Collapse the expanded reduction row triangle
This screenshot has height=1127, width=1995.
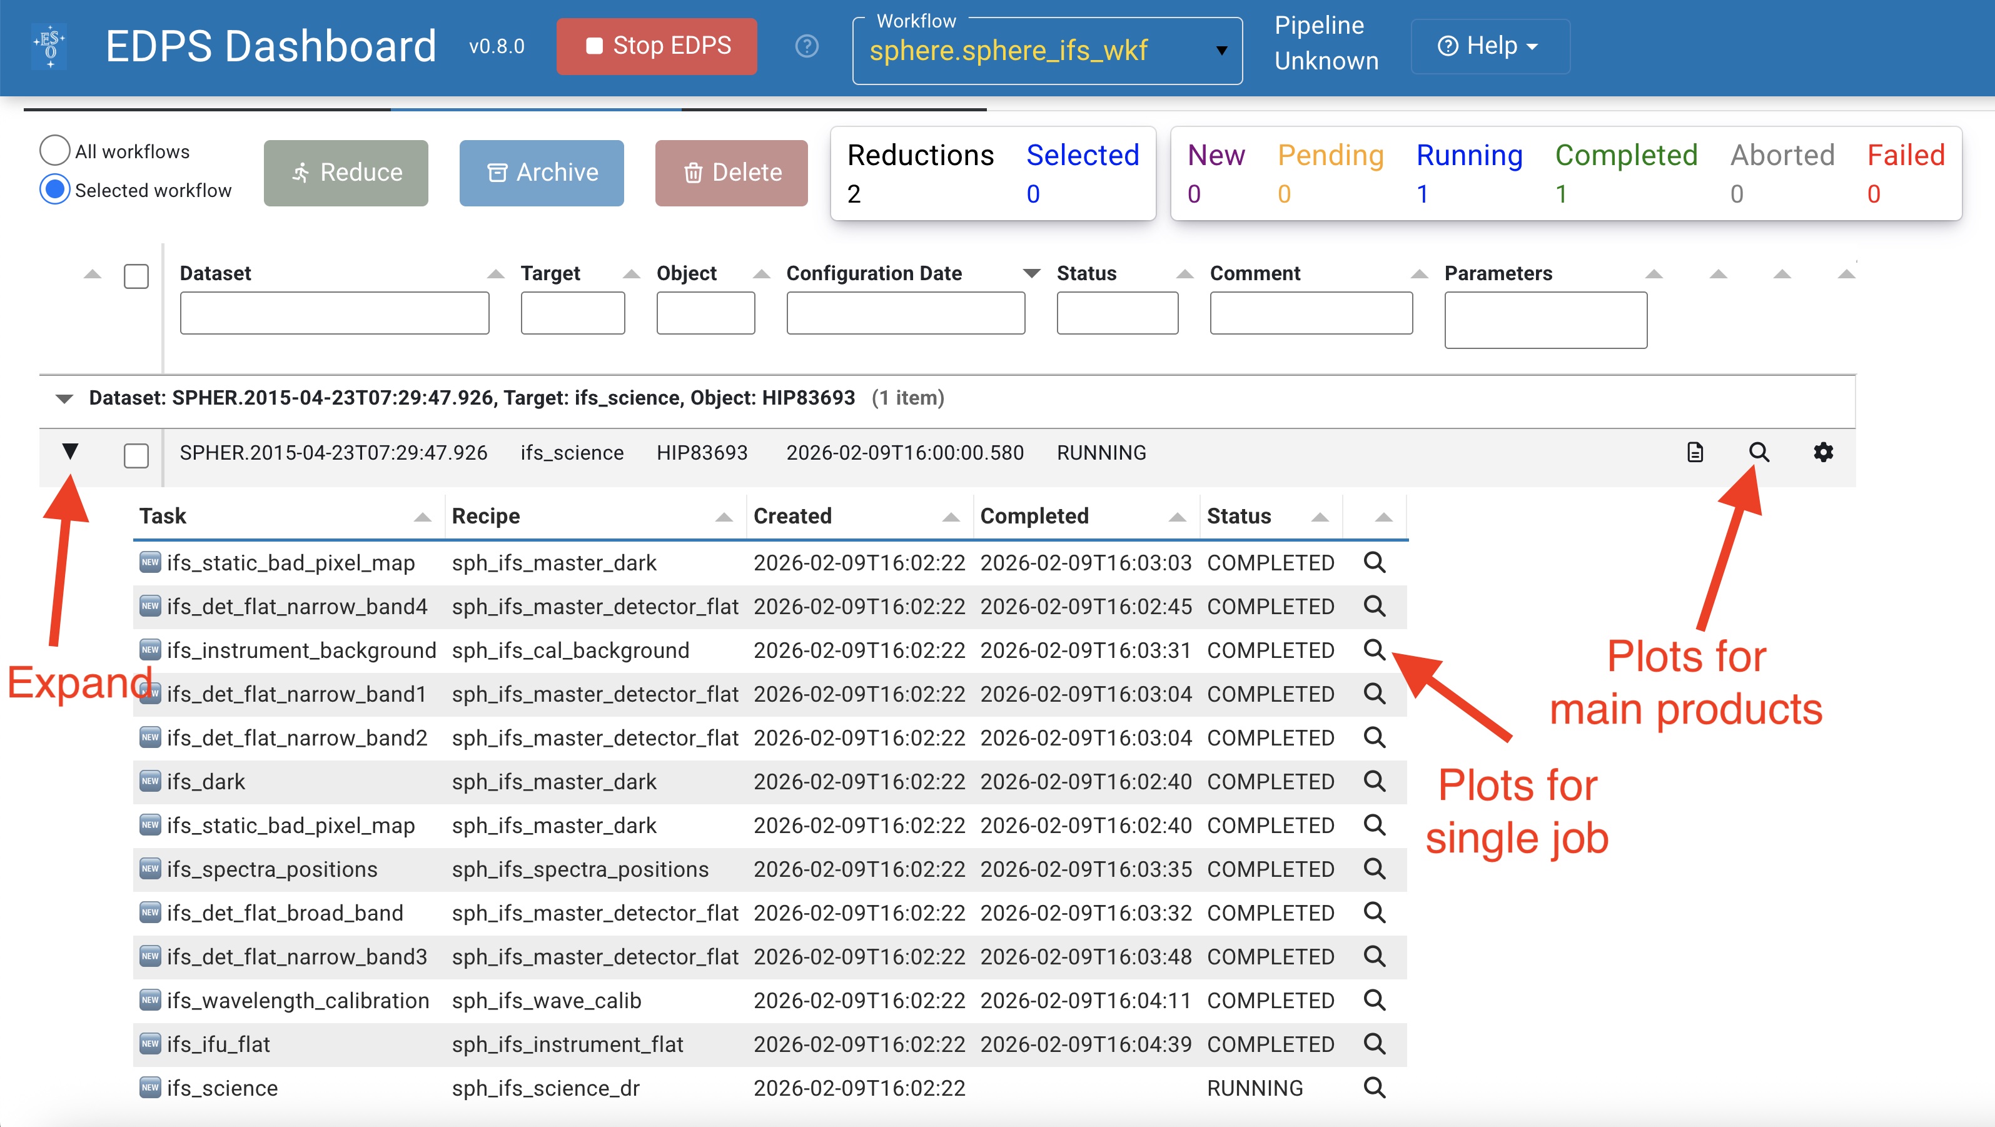click(69, 451)
